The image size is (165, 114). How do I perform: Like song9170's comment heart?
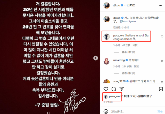click(162, 82)
